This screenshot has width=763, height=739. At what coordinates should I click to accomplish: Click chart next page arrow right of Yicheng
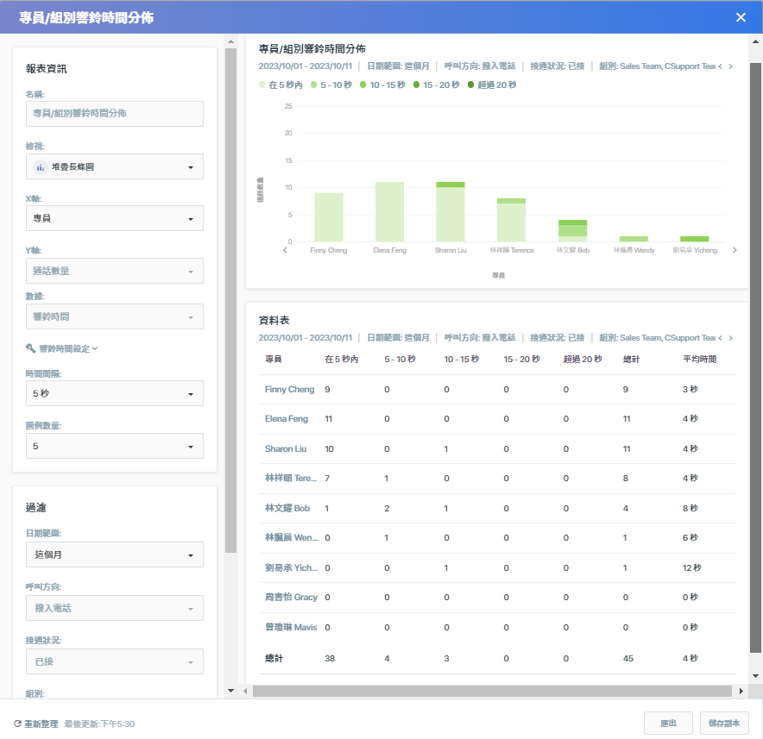point(735,250)
